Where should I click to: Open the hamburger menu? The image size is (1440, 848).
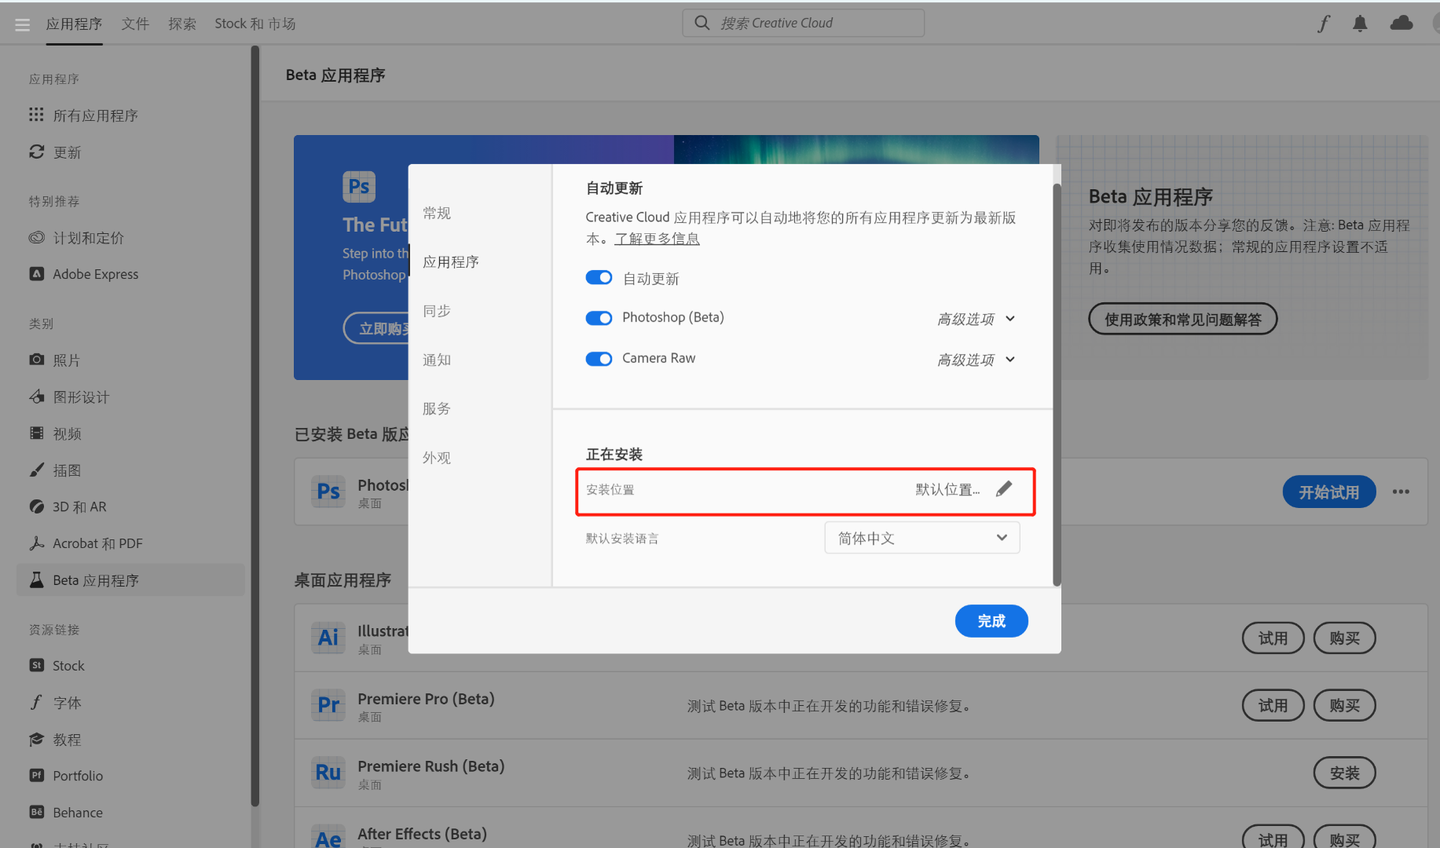click(x=22, y=24)
